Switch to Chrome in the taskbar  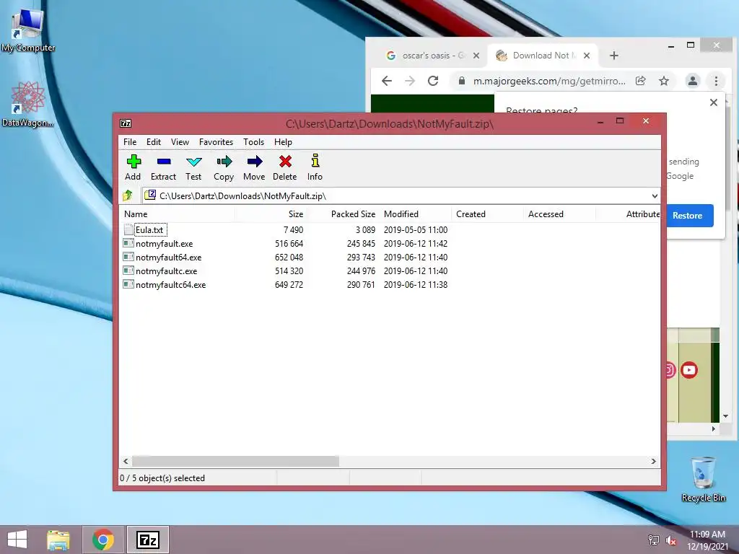pyautogui.click(x=103, y=540)
